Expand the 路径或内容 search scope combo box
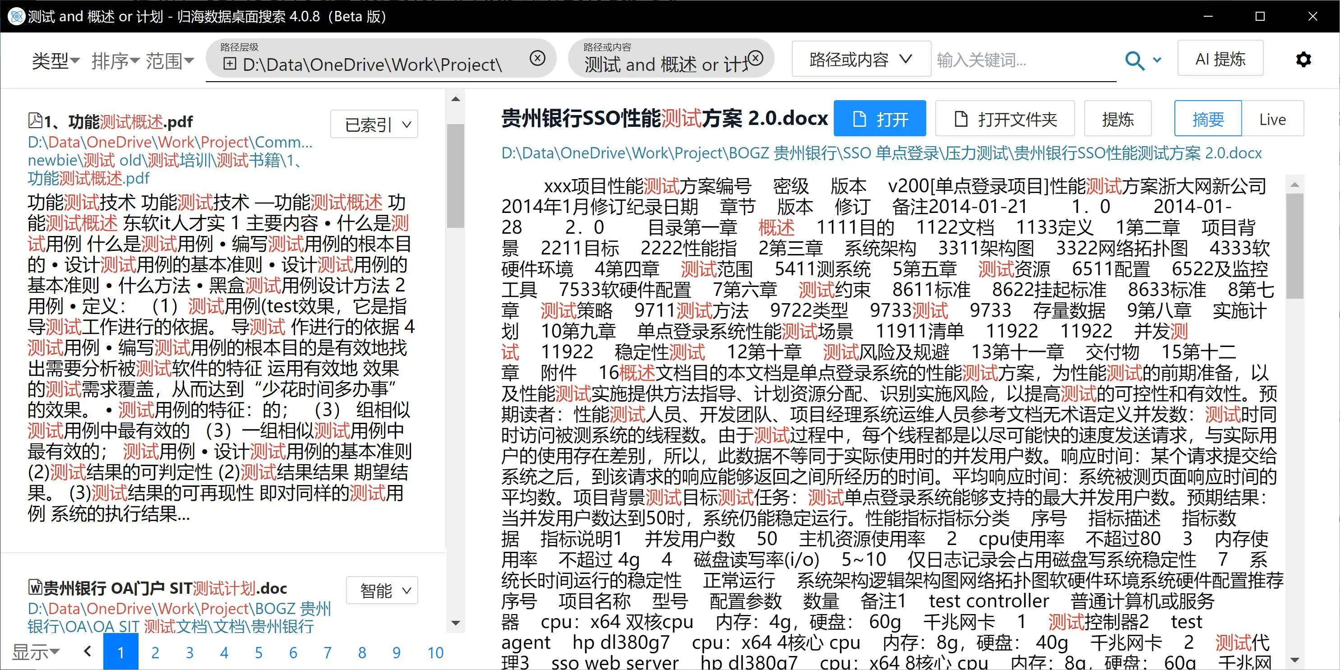Screen dimensions: 1340x670 pos(860,59)
